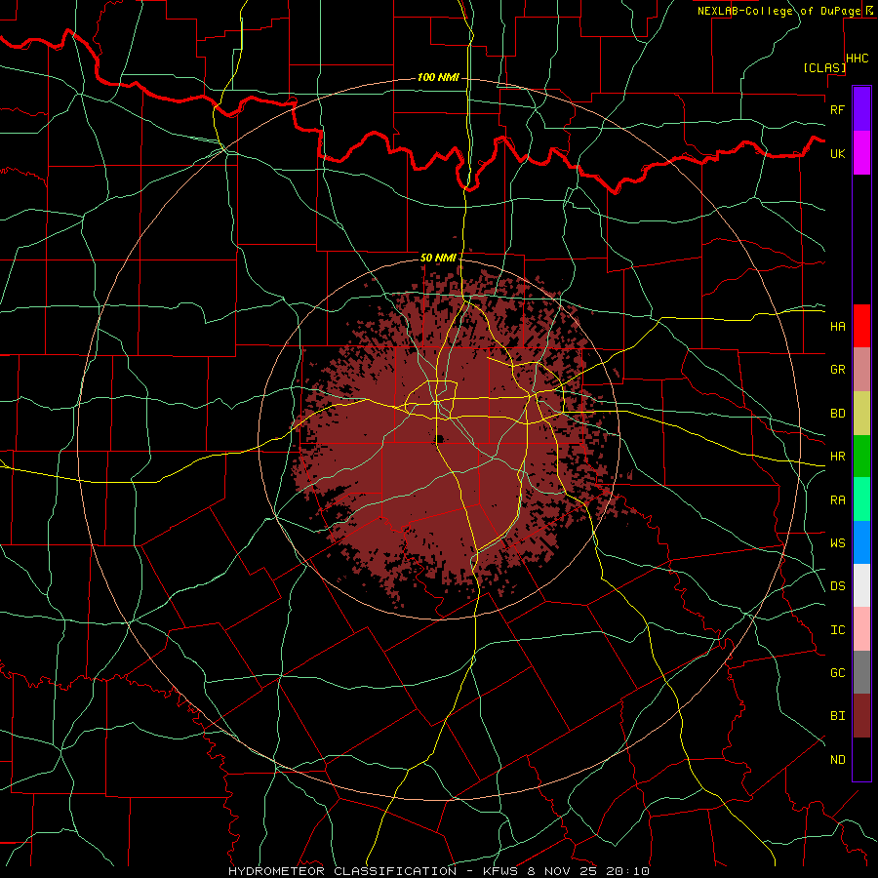Click the 'NEXLAB-College of DuPage' credit text
This screenshot has width=878, height=878.
pos(779,11)
